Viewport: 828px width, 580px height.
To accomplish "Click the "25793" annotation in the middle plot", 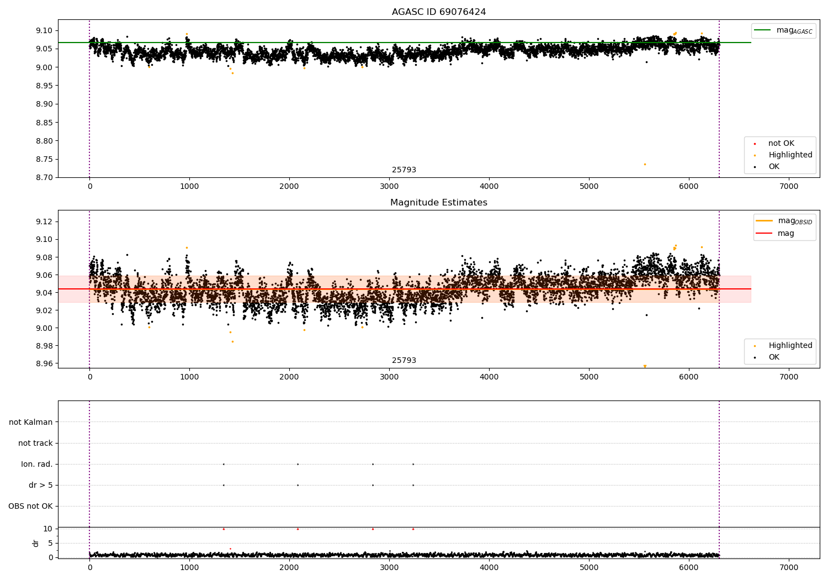I will [404, 361].
